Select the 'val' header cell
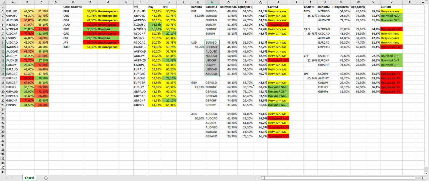429x181 pixels. 140,7
